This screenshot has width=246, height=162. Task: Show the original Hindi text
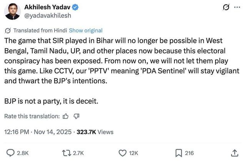tap(86, 30)
